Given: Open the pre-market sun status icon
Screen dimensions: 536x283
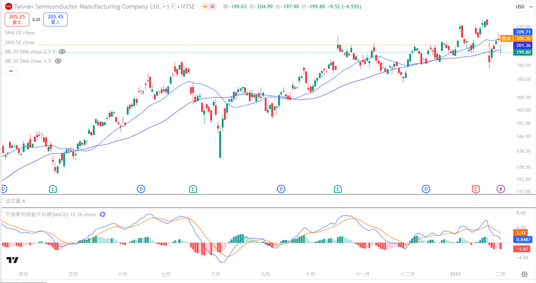Looking at the screenshot, I should (205, 6).
